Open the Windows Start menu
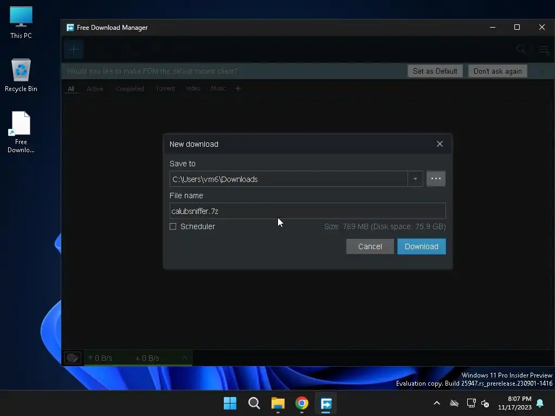 [230, 403]
